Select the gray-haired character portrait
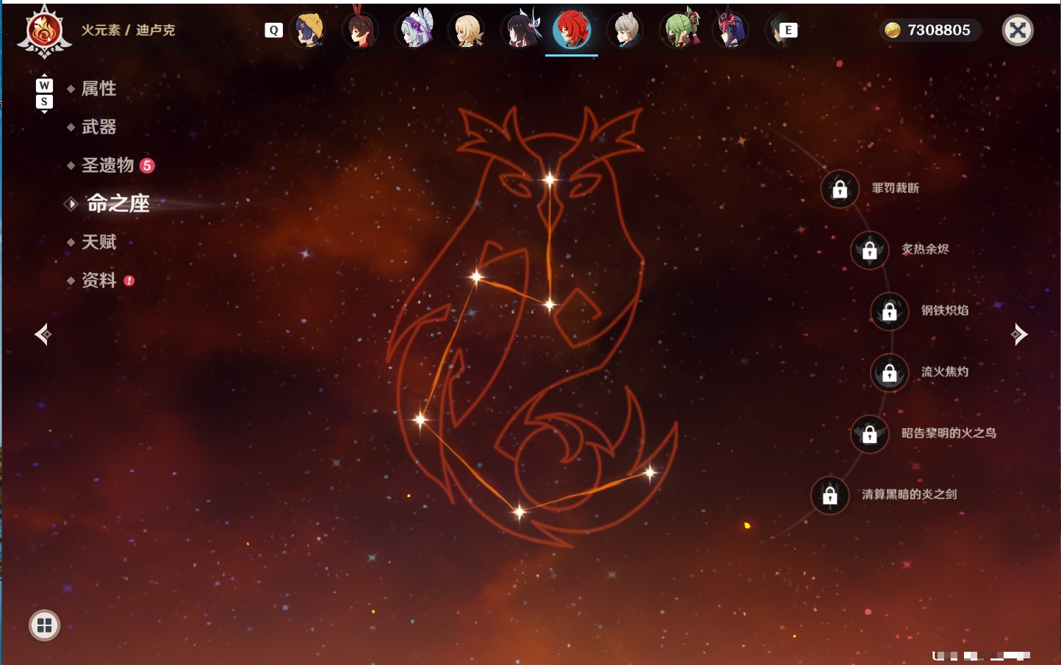Viewport: 1061px width, 665px height. tap(625, 30)
